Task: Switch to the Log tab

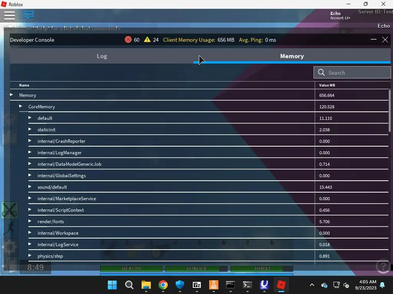Action: pyautogui.click(x=102, y=56)
